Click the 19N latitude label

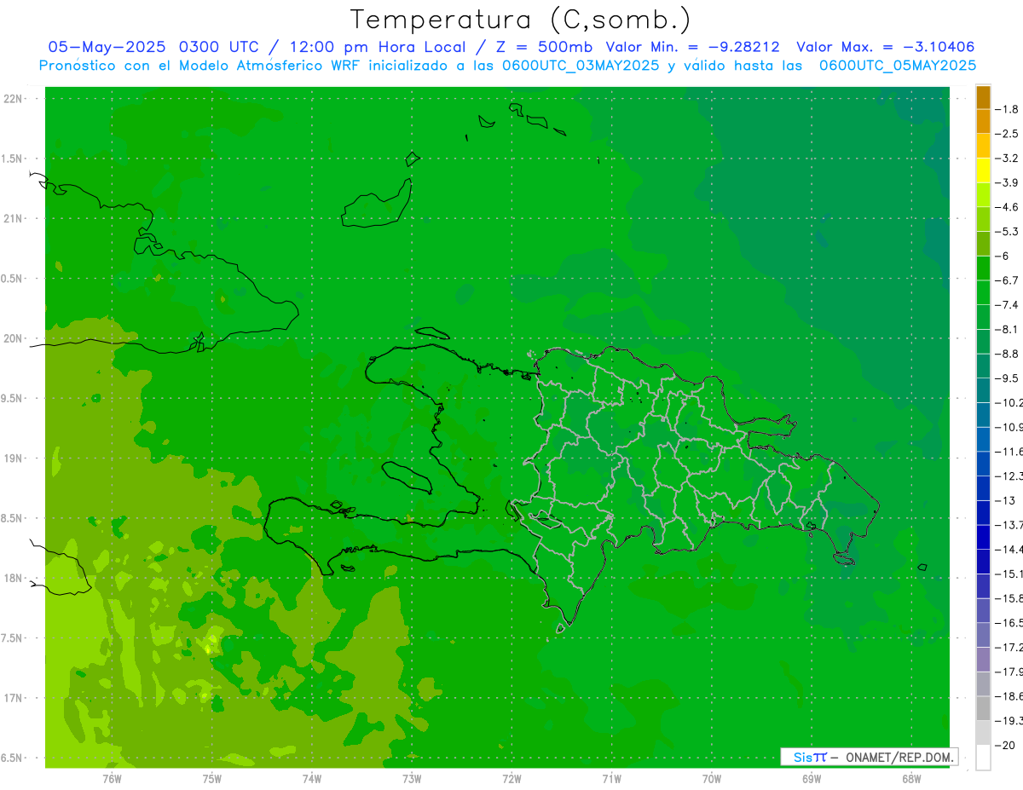[14, 458]
